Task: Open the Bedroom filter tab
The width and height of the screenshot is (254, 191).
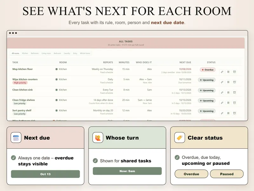Action: 57,53
